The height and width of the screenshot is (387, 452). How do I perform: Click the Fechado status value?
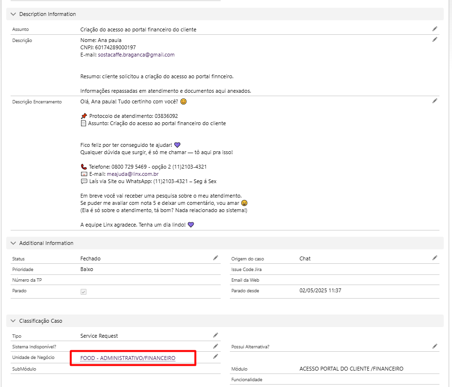90,258
